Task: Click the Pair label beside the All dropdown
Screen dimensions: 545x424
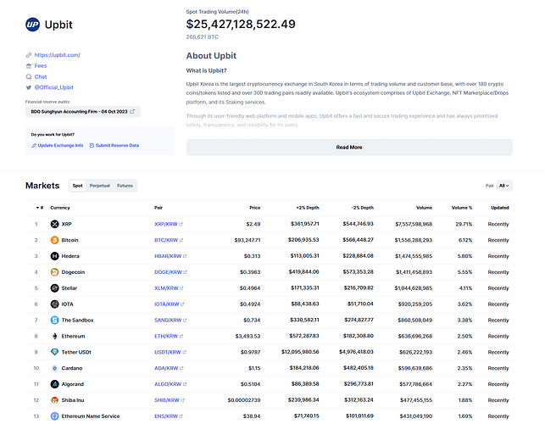Action: 489,186
